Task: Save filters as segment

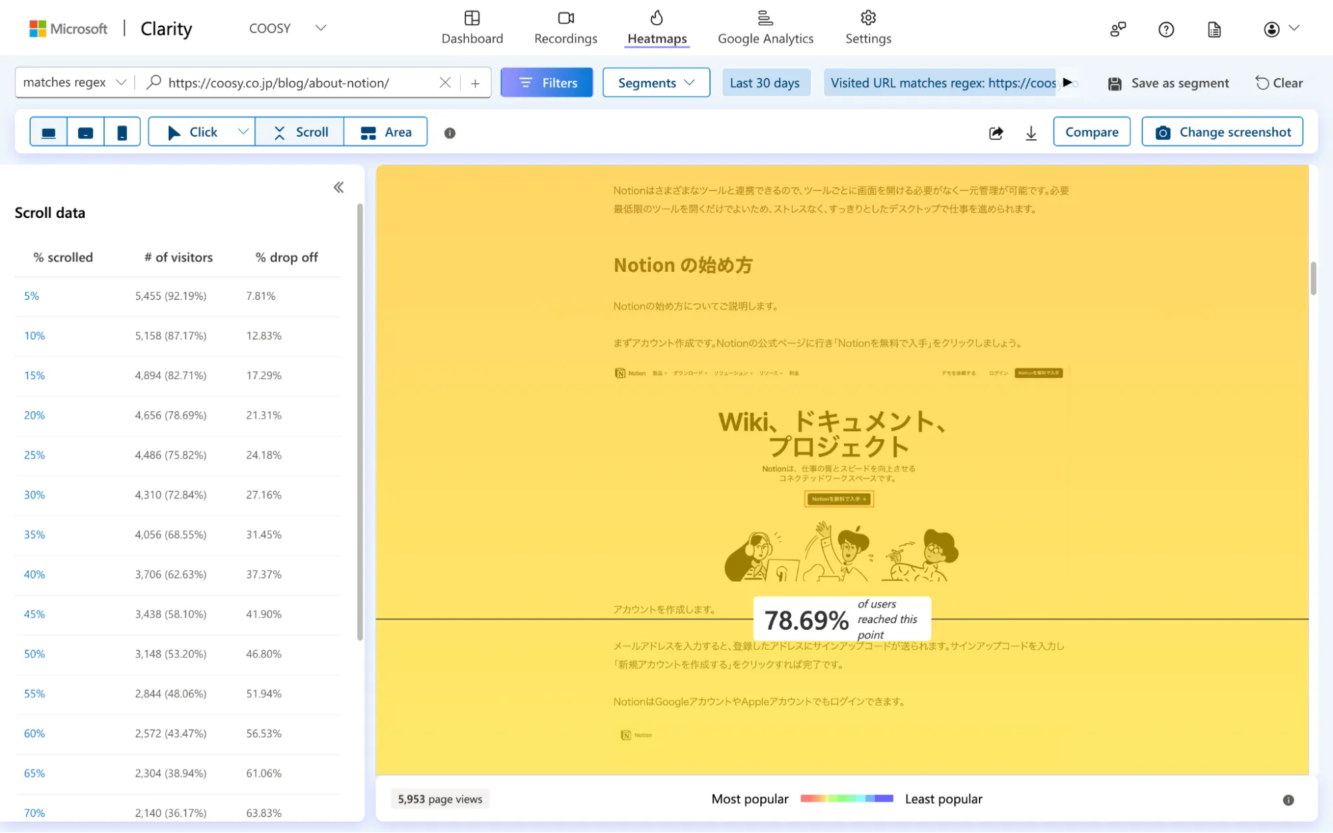Action: coord(1168,83)
